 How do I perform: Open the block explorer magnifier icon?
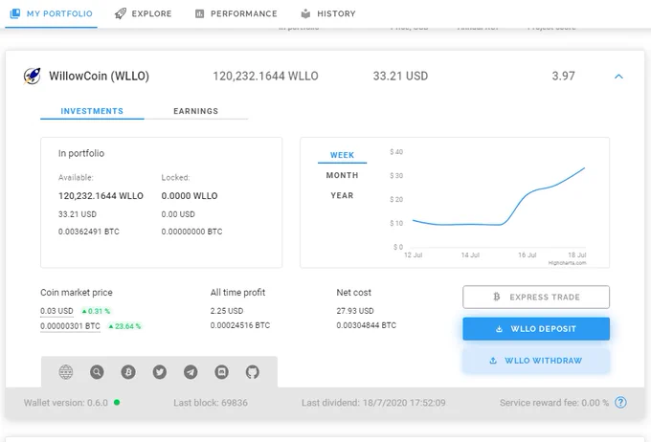tap(97, 372)
